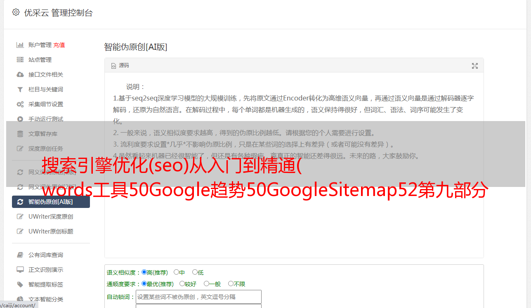
Task: Select the 一般 radio for 通顺度要求
Action: [206, 284]
